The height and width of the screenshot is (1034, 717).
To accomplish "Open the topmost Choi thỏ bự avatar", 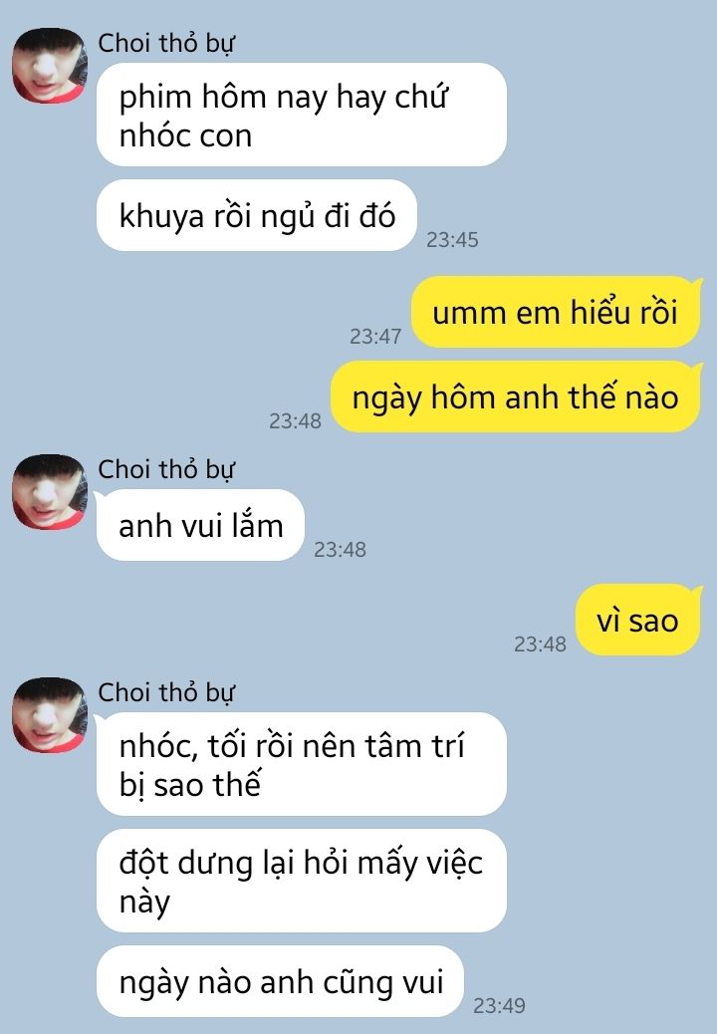I will [x=50, y=66].
